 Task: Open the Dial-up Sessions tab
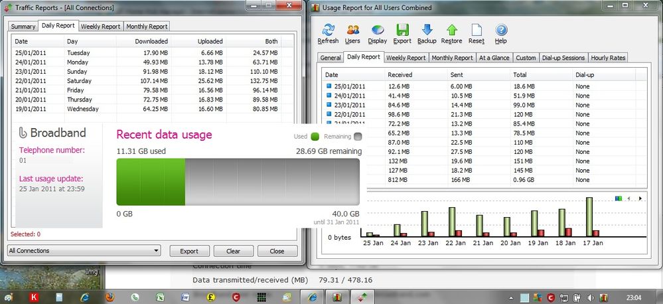(x=563, y=58)
